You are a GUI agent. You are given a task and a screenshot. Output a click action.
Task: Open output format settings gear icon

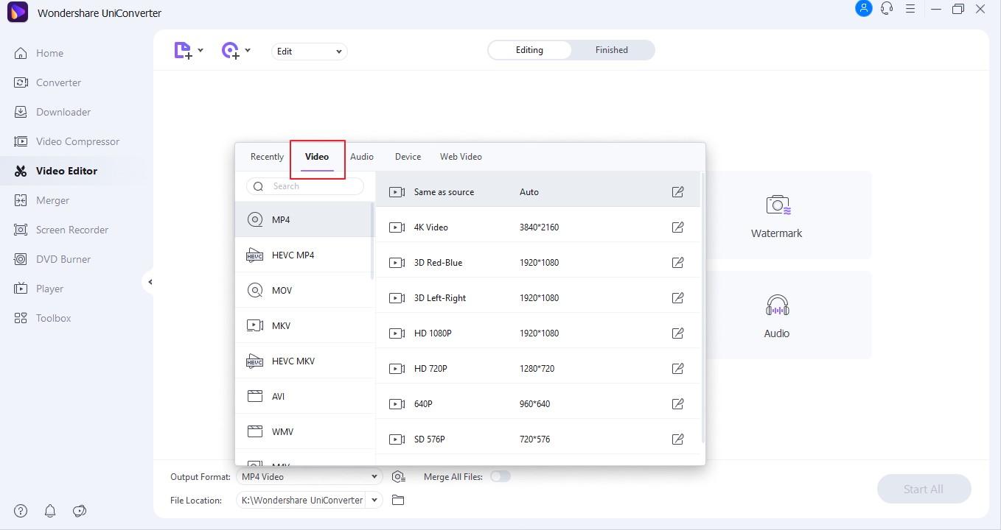(399, 477)
